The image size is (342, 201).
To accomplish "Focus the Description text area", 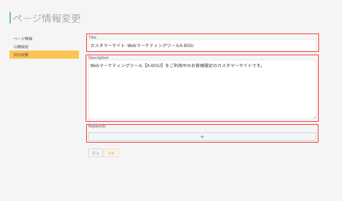I will 202,90.
